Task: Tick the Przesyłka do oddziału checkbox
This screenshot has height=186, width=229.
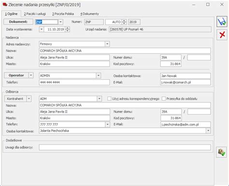Action: click(x=164, y=99)
